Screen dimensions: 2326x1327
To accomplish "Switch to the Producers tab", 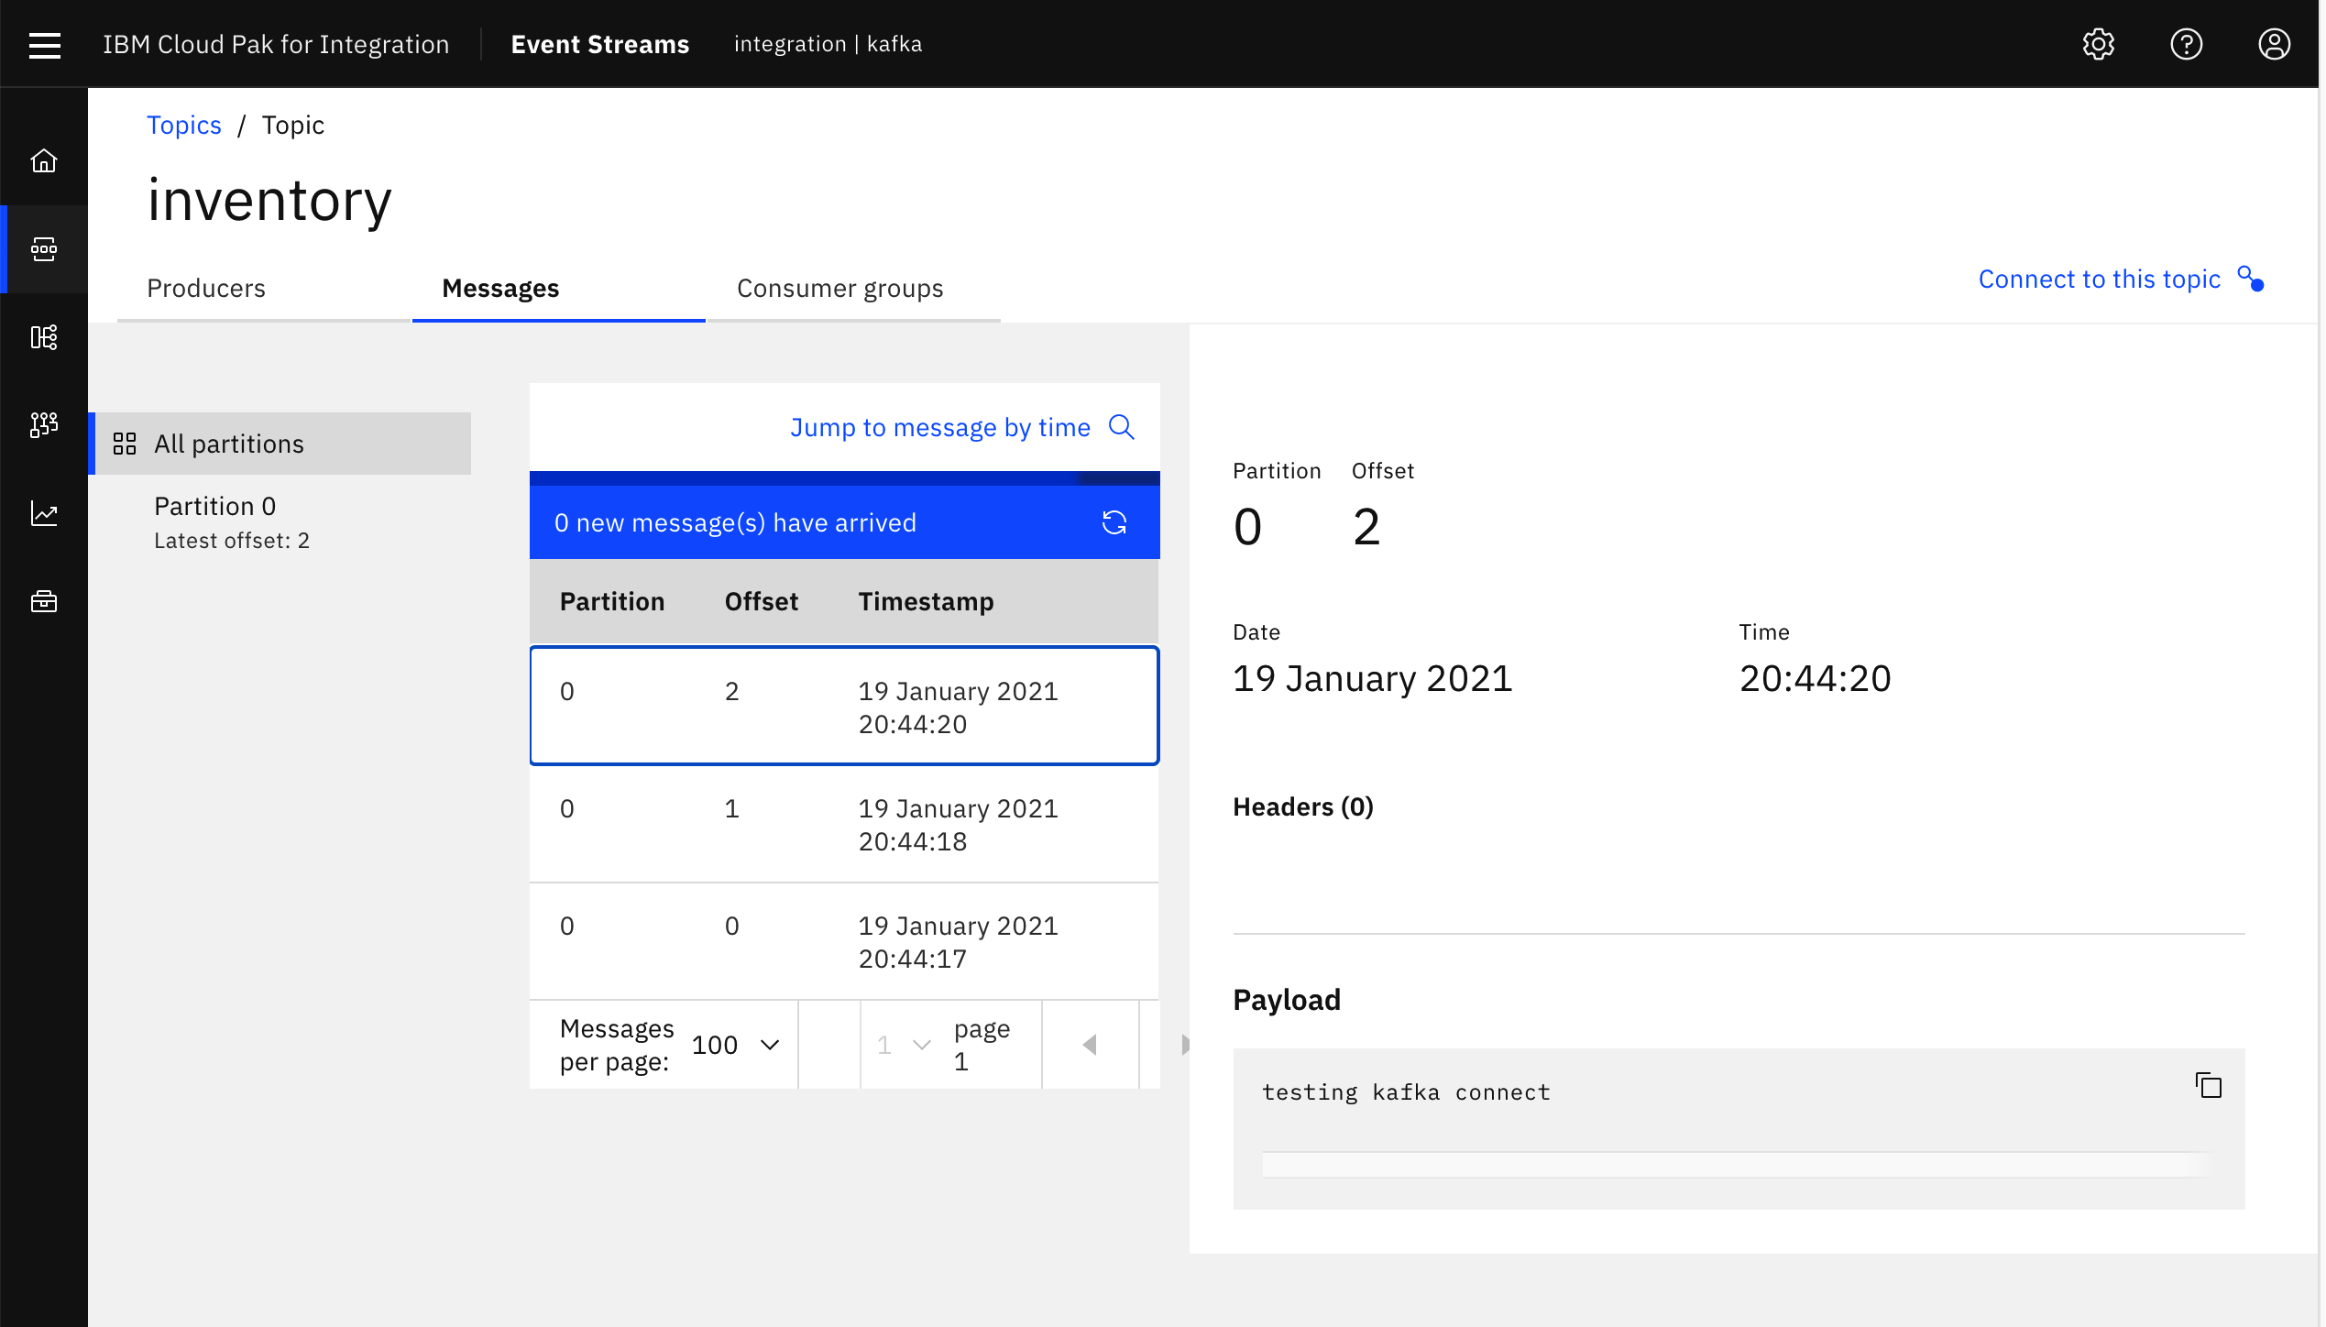I will point(206,288).
